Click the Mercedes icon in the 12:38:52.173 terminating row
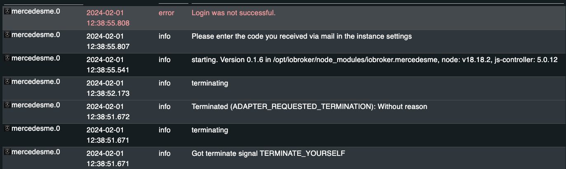This screenshot has width=566, height=169. (x=7, y=82)
